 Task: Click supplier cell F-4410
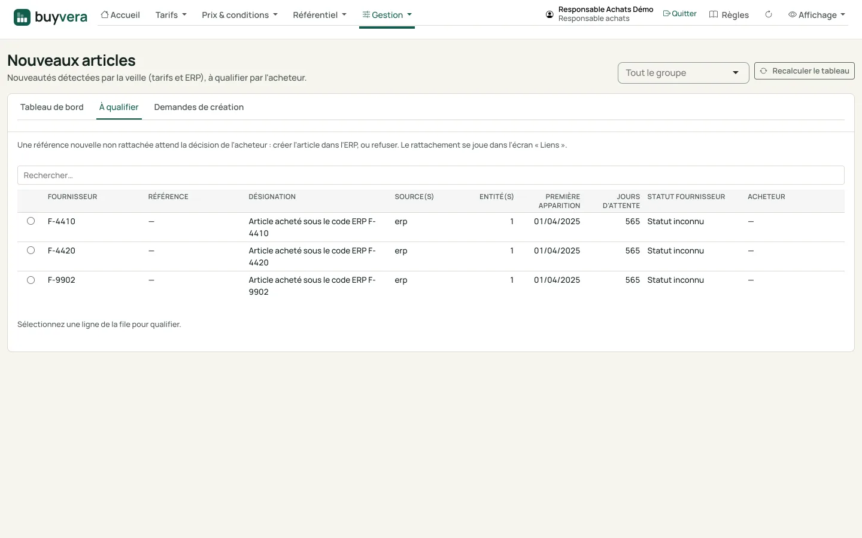[x=62, y=221]
